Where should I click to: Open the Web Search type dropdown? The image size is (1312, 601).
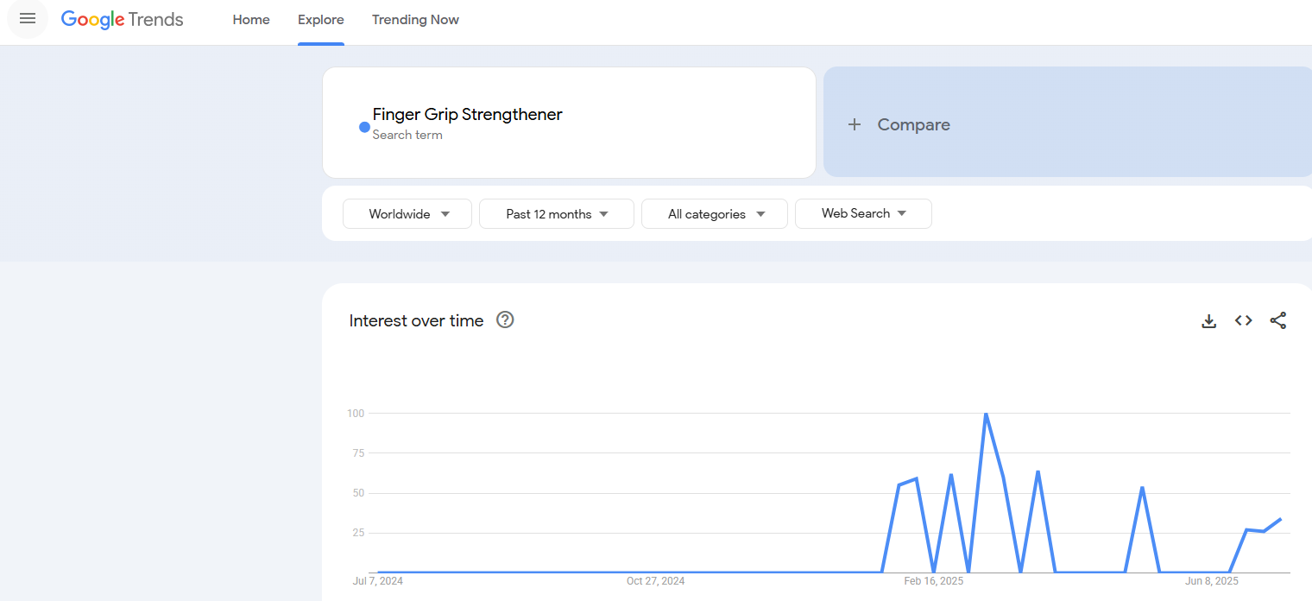pyautogui.click(x=863, y=213)
